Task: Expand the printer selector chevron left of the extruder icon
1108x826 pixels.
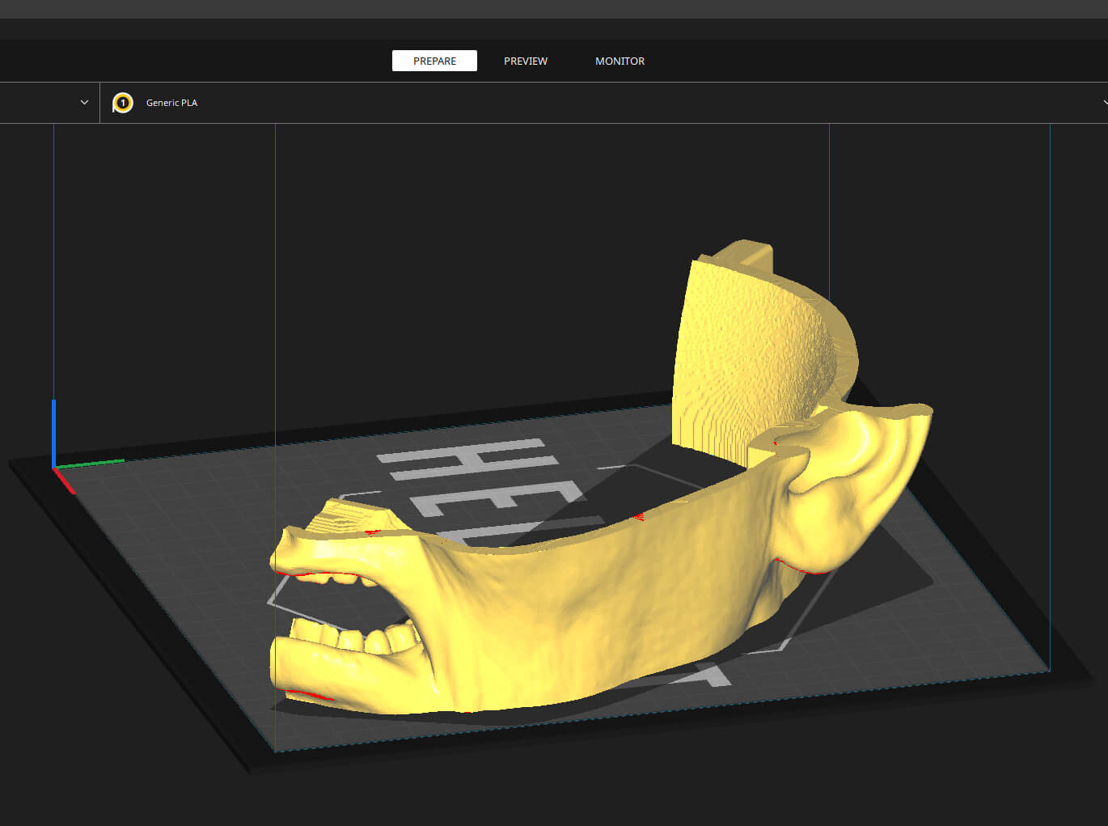Action: pos(84,103)
